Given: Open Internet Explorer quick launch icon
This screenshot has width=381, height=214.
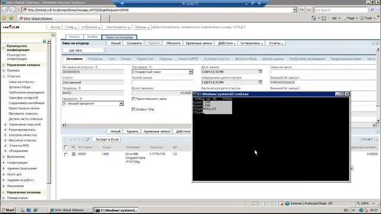Looking at the screenshot, I should 36,210.
